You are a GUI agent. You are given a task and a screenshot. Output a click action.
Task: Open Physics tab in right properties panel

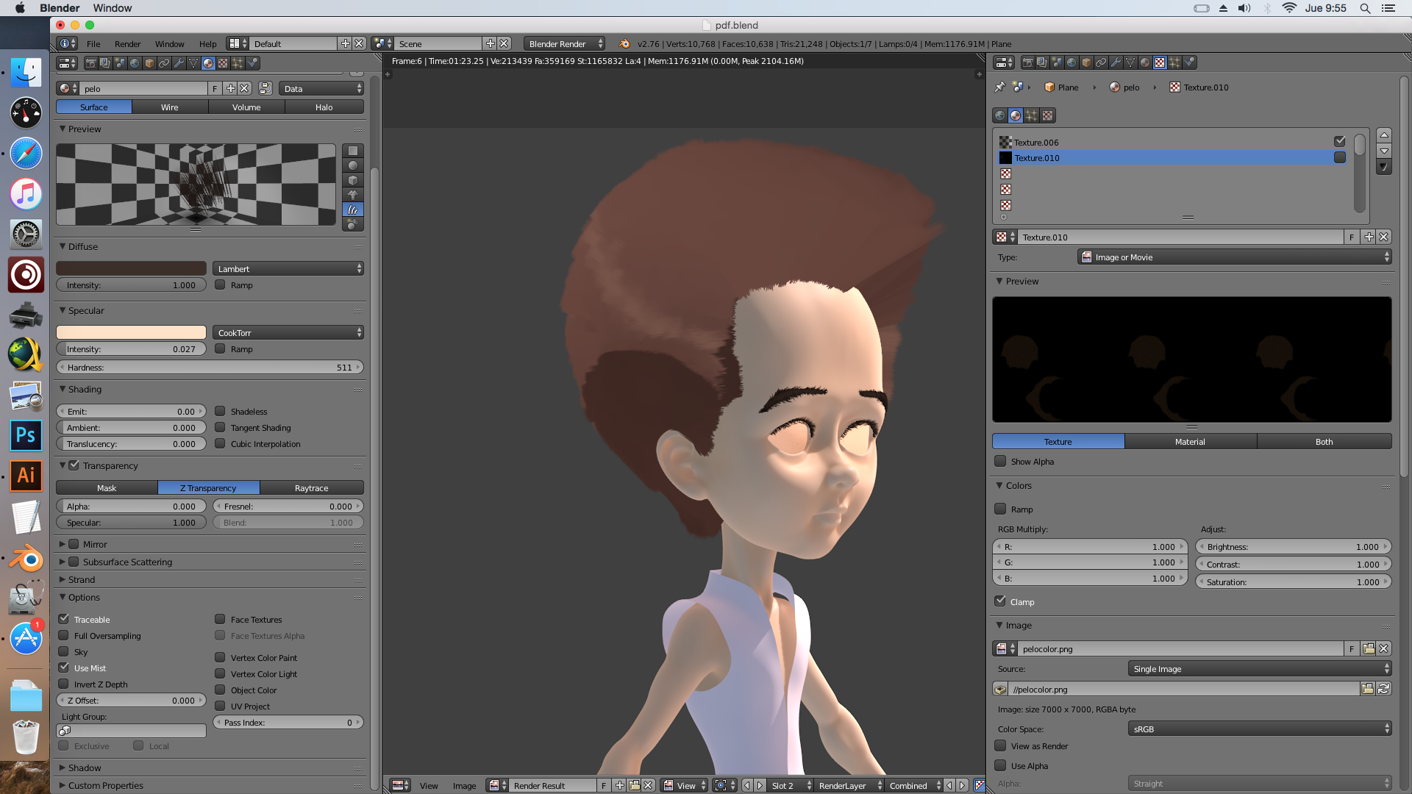[1189, 62]
